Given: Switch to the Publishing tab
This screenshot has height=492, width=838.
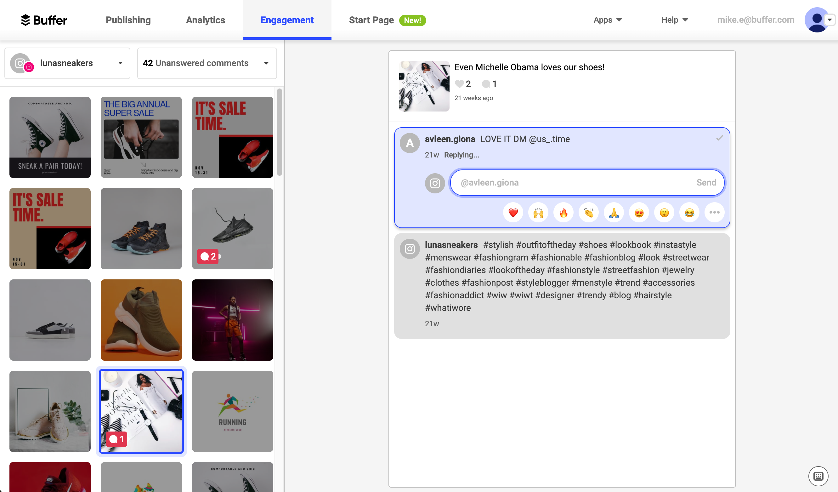Looking at the screenshot, I should tap(128, 20).
